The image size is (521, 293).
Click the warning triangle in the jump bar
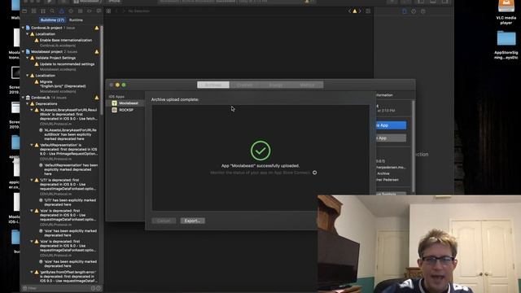click(x=355, y=11)
